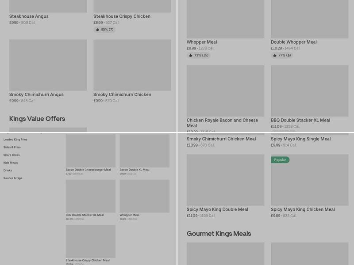
Task: Open the Loaded King Fries category
Action: pos(15,140)
